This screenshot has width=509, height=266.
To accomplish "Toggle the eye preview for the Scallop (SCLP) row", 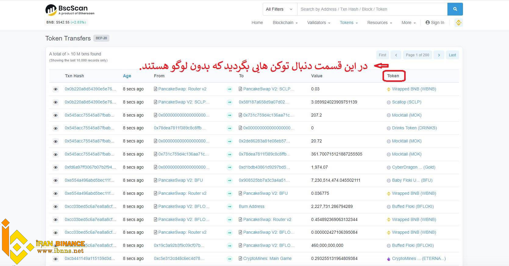I will click(55, 102).
